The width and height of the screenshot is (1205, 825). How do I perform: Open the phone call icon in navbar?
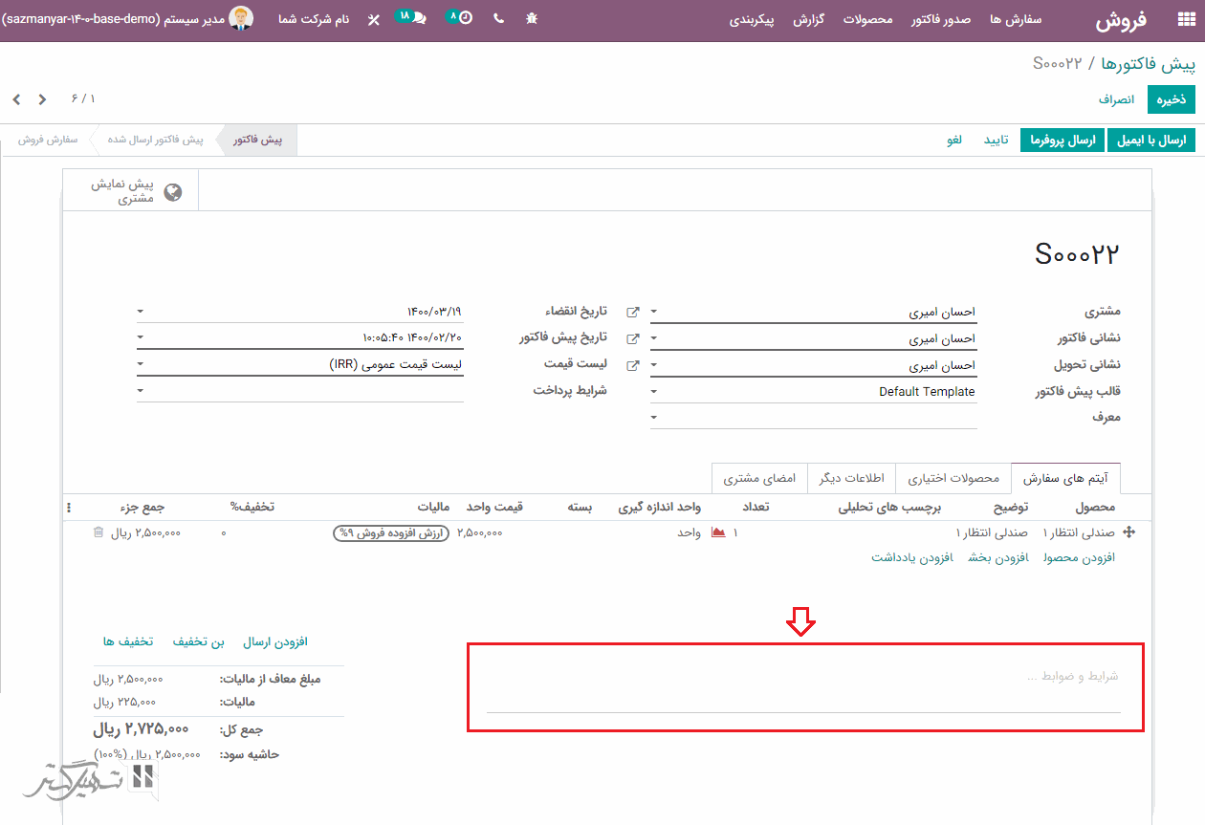(498, 18)
